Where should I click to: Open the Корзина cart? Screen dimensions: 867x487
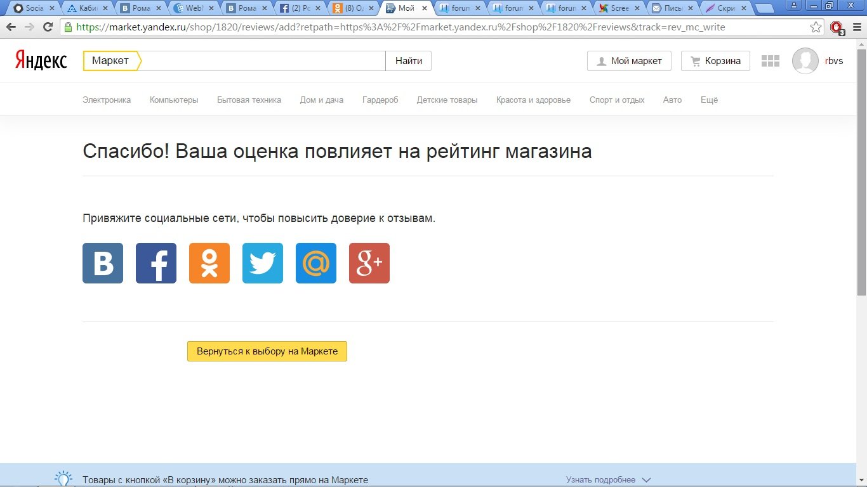pos(715,61)
